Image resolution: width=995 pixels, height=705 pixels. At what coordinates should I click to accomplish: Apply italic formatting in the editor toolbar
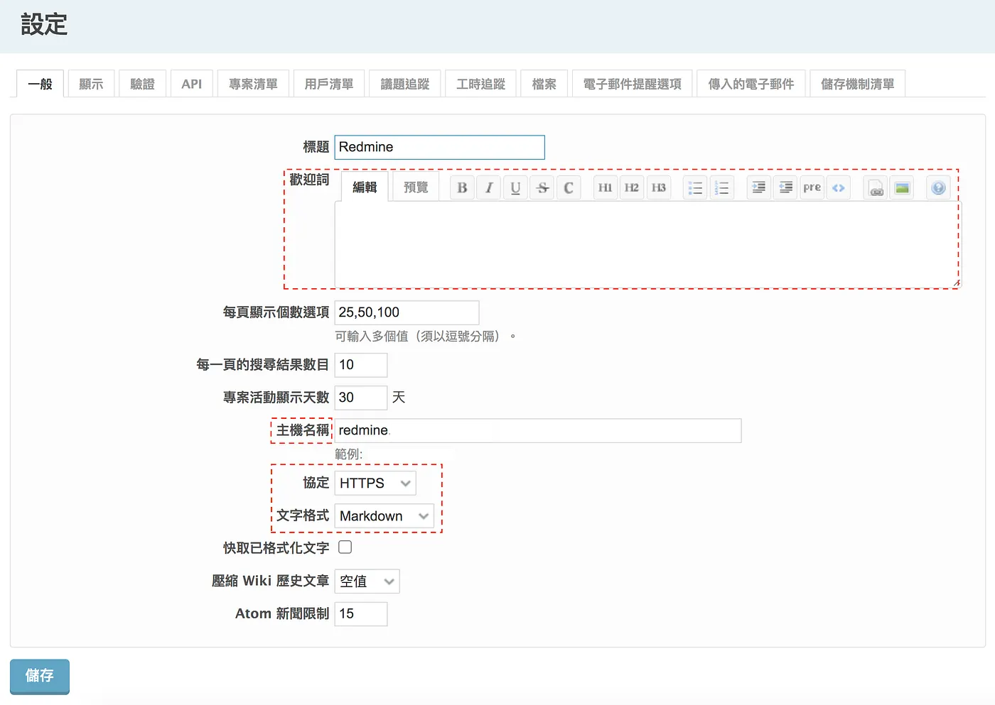(x=489, y=187)
